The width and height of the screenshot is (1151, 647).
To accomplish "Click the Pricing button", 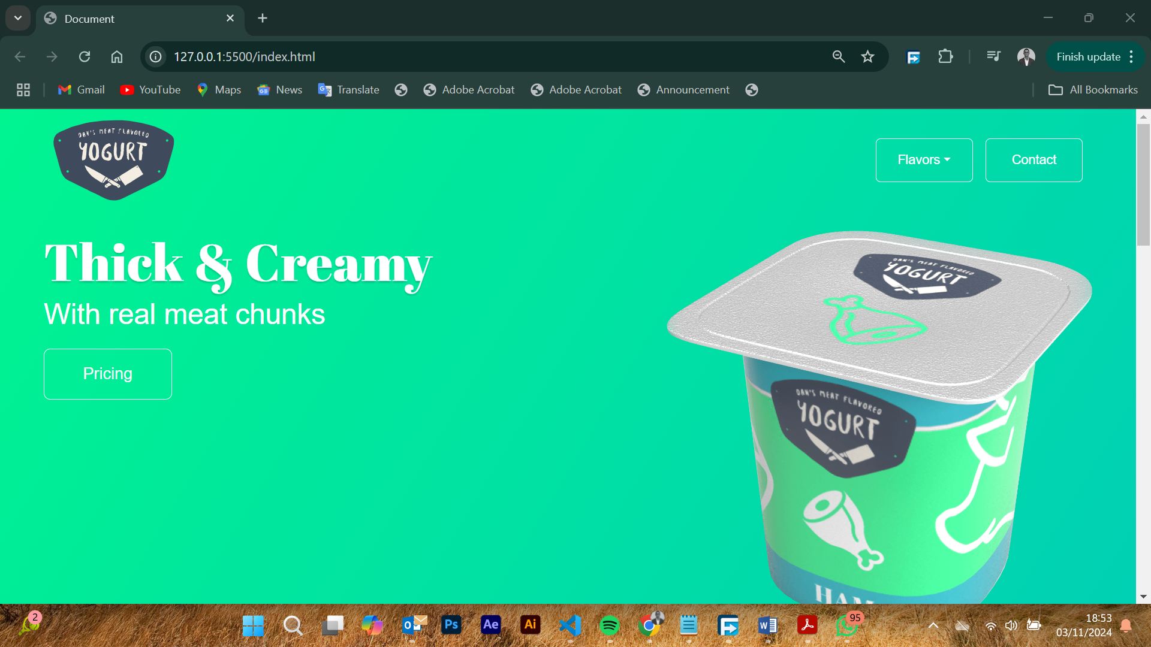I will click(108, 374).
